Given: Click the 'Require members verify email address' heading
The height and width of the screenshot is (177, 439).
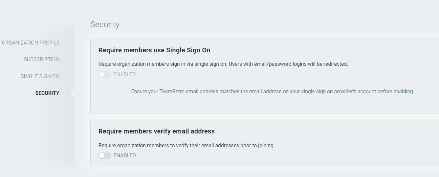Looking at the screenshot, I should tap(156, 131).
